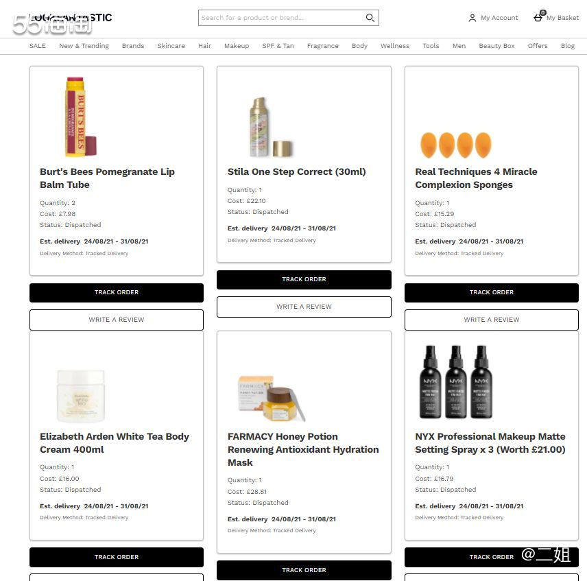Click Est. delivery dates on FARMACY card
The image size is (587, 581).
pyautogui.click(x=282, y=519)
